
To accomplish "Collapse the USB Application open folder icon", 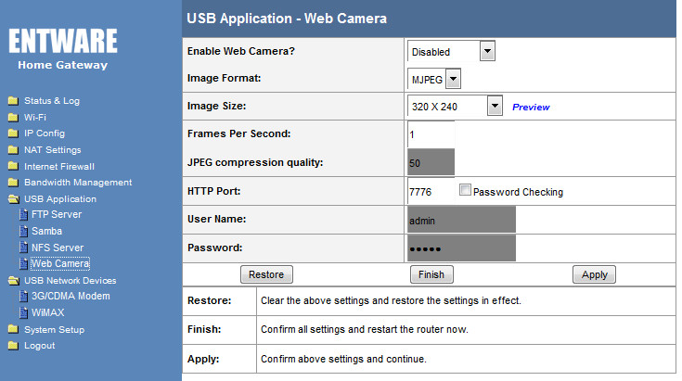I will [x=14, y=199].
